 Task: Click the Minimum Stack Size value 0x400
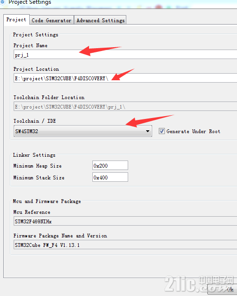coord(110,177)
